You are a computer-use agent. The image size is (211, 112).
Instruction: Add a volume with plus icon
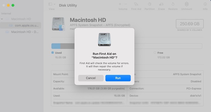point(120,4)
